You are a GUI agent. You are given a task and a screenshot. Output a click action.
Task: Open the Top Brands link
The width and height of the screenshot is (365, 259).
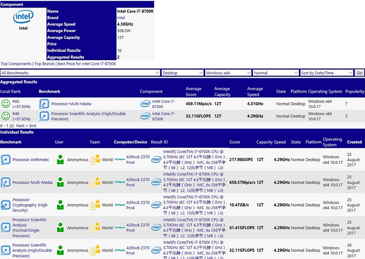click(45, 64)
